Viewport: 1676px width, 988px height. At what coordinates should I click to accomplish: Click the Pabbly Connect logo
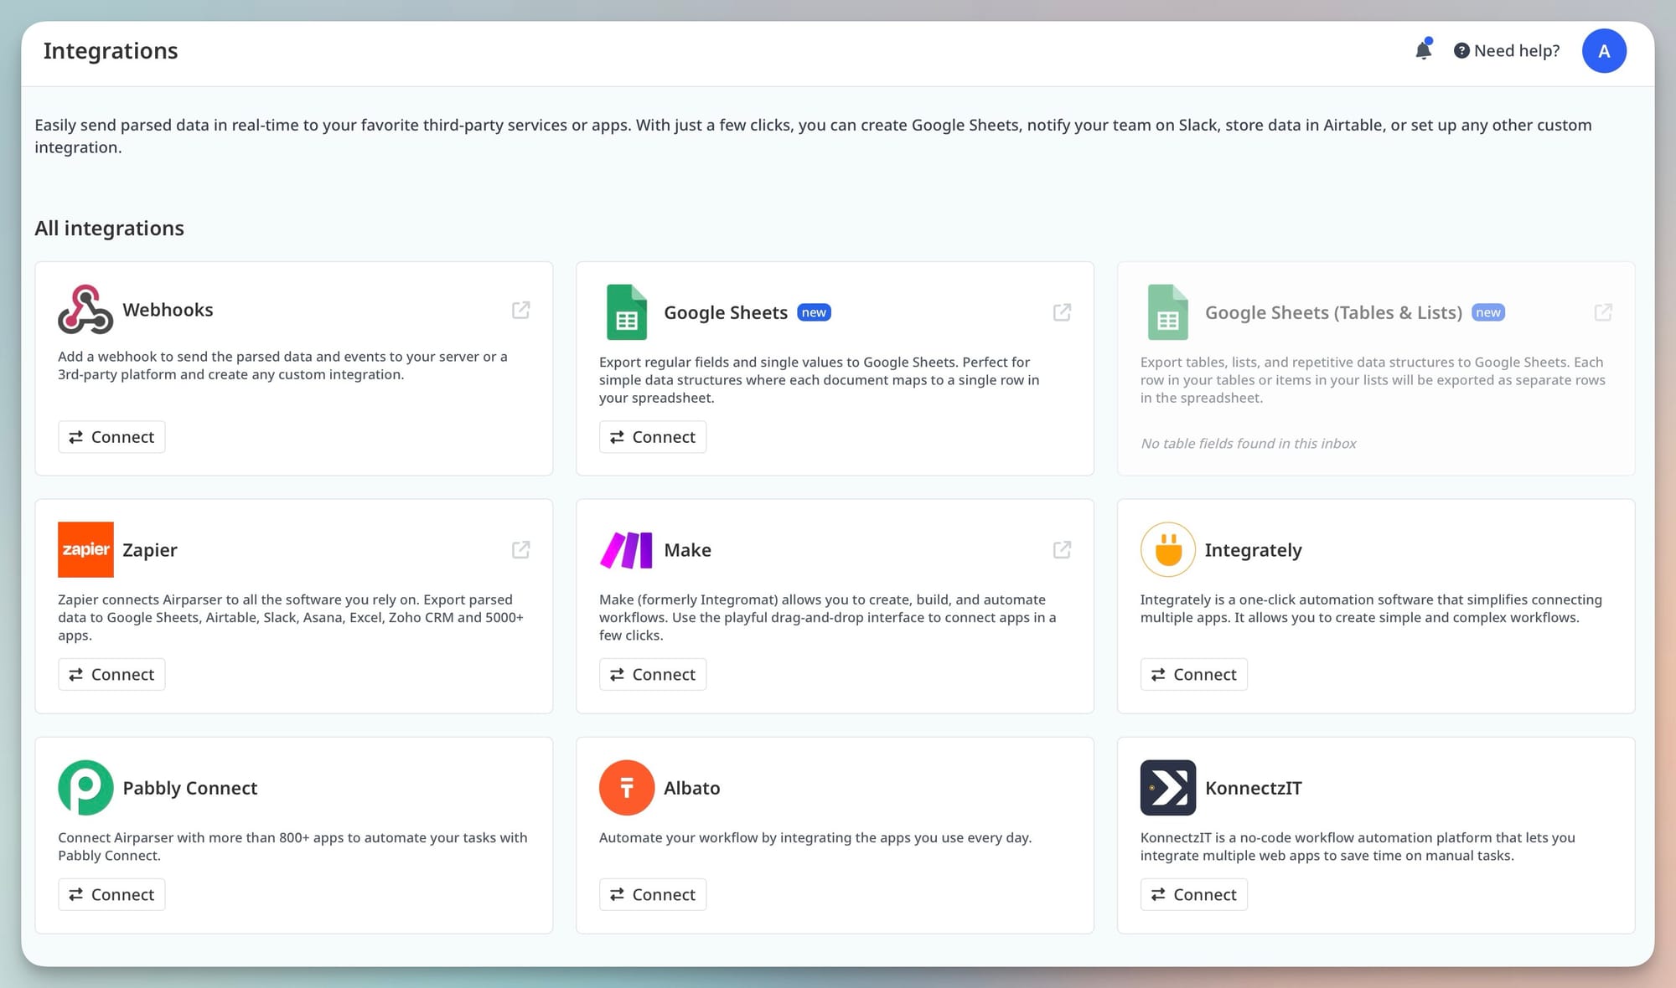[85, 788]
